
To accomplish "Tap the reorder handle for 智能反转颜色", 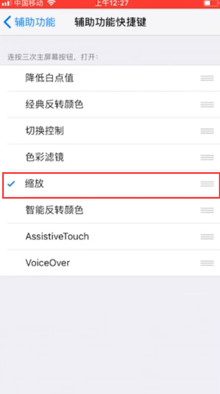I will [207, 210].
